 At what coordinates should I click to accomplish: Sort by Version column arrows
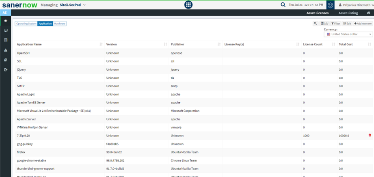165,44
